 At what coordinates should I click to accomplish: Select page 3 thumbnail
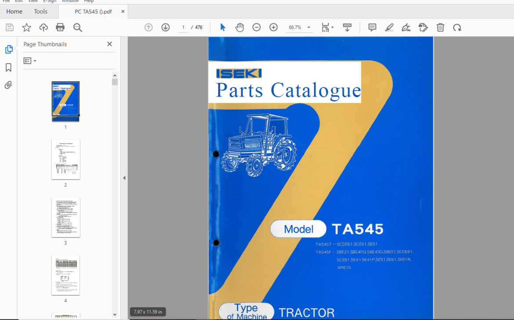coord(65,217)
